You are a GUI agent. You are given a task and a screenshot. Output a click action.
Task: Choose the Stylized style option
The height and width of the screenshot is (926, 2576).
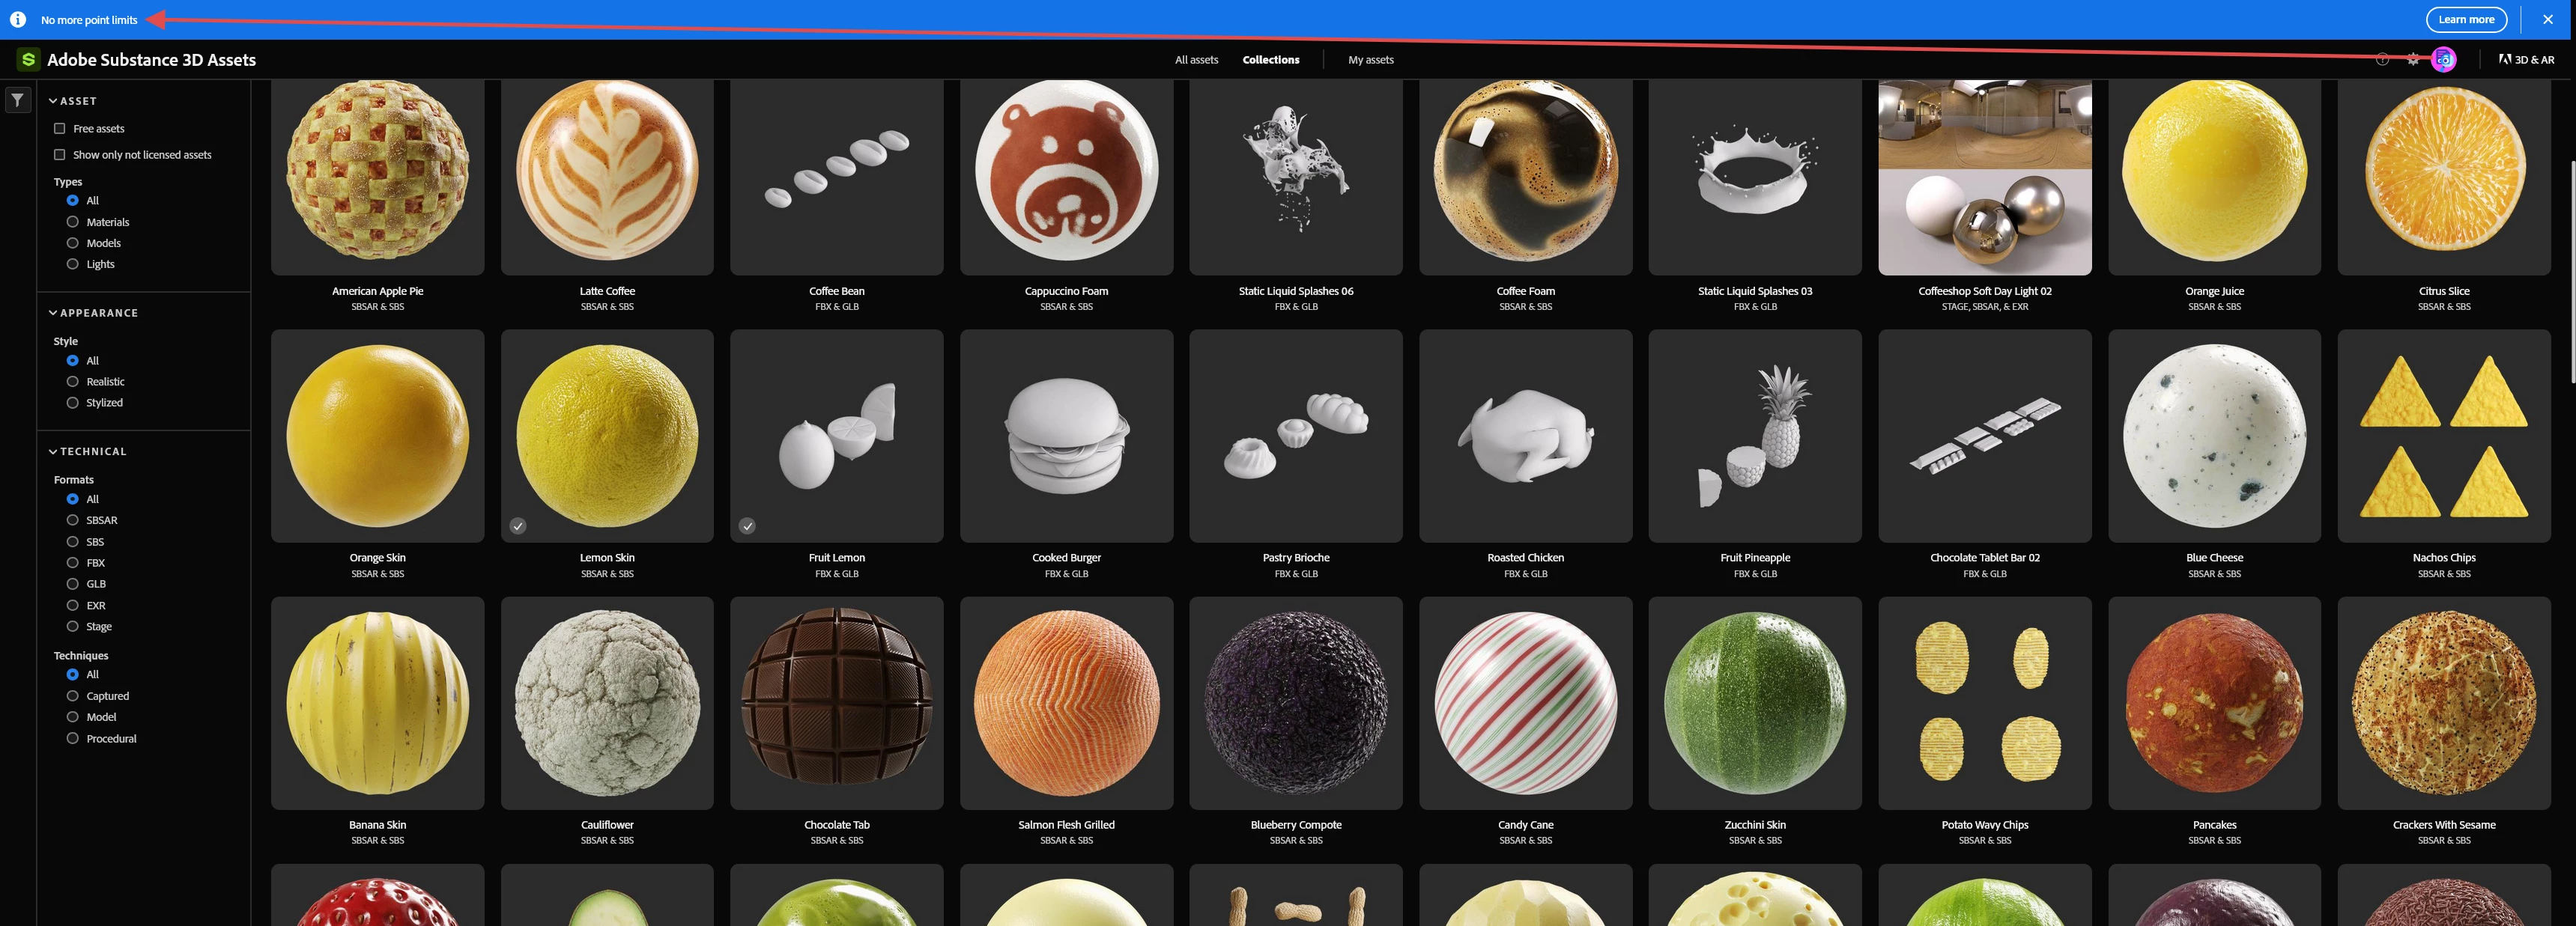point(73,403)
